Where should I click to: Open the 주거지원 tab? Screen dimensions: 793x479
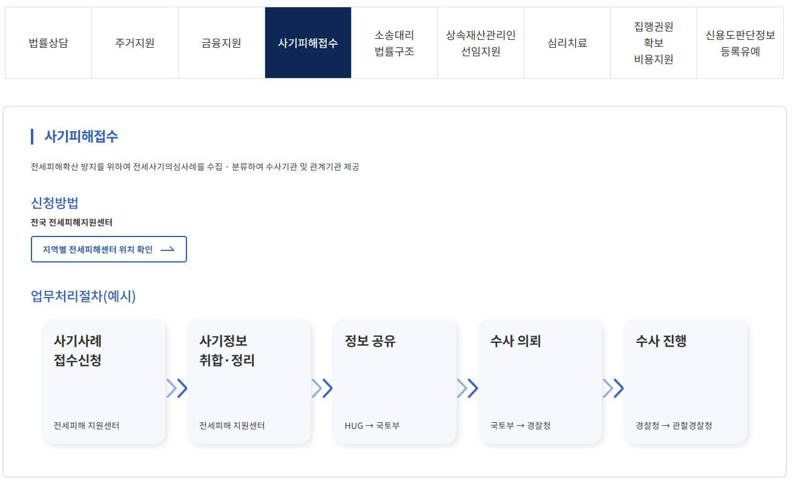134,42
